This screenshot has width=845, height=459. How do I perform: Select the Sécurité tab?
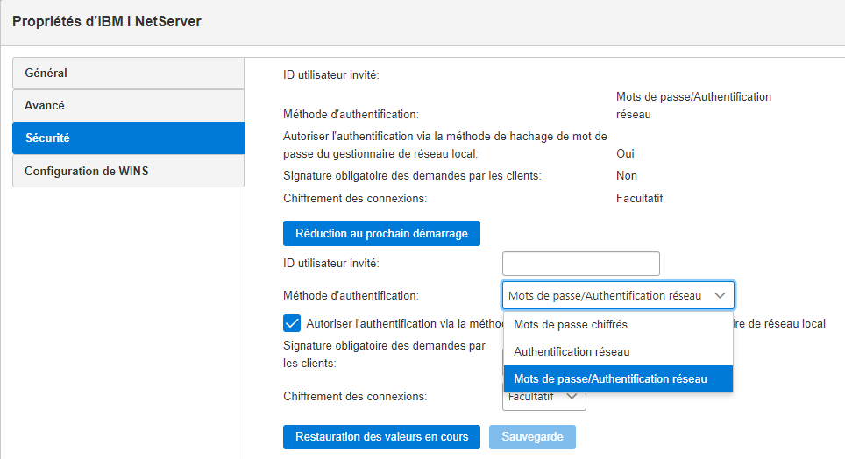tap(128, 138)
